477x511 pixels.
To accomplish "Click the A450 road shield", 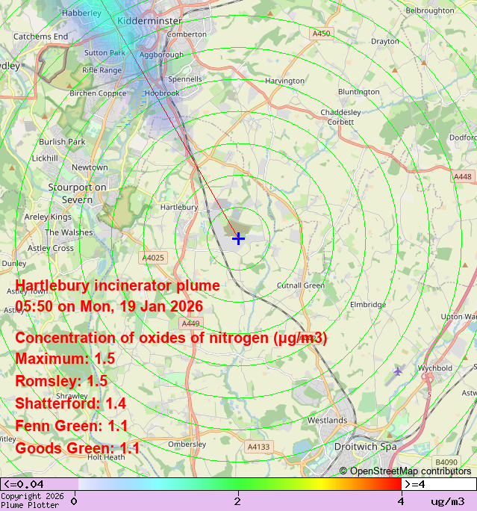I will tap(321, 34).
